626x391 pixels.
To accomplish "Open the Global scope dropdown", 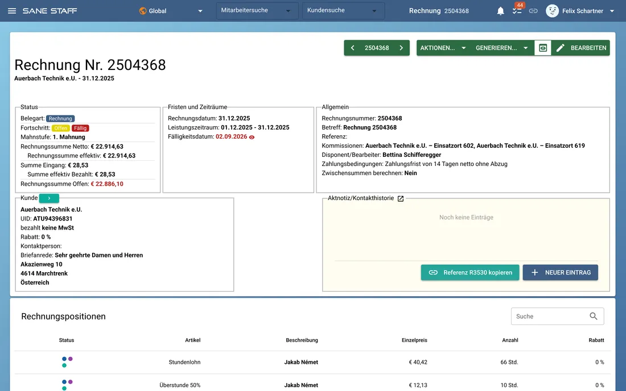I will tap(171, 11).
